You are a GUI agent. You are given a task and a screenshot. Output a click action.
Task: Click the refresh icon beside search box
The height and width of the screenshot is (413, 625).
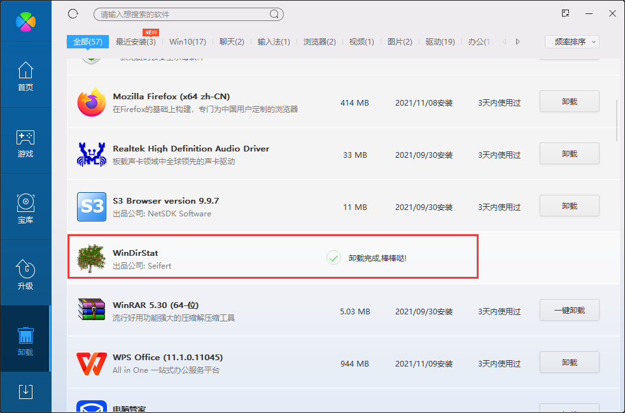(x=73, y=14)
